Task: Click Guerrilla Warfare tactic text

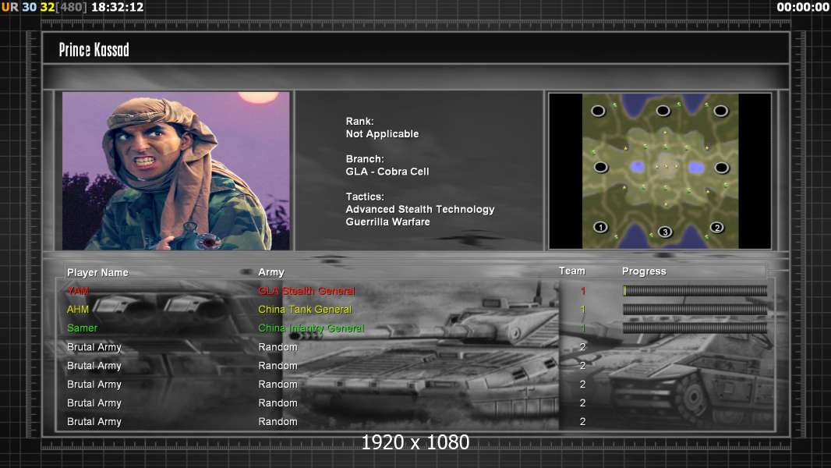Action: click(388, 222)
